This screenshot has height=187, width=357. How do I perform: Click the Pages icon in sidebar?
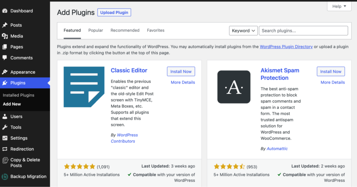click(5, 47)
